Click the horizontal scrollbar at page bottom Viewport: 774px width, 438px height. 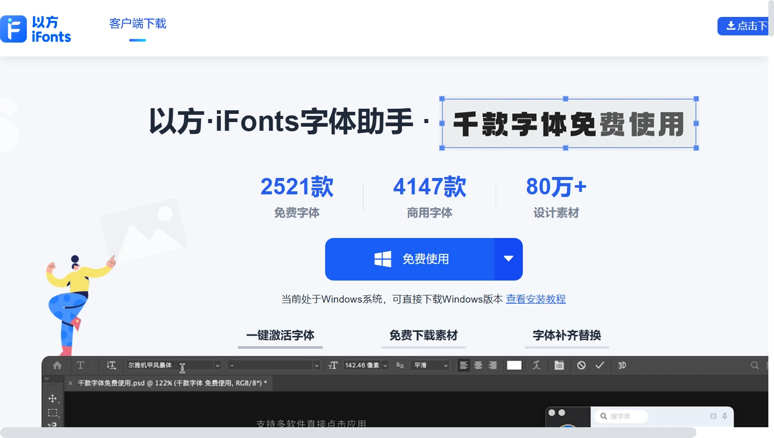click(x=348, y=432)
